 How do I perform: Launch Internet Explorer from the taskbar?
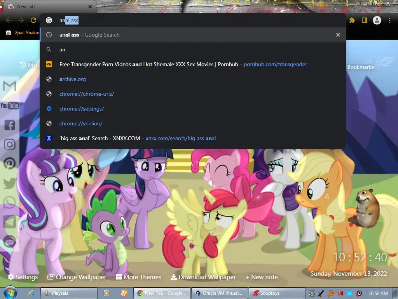point(31,293)
